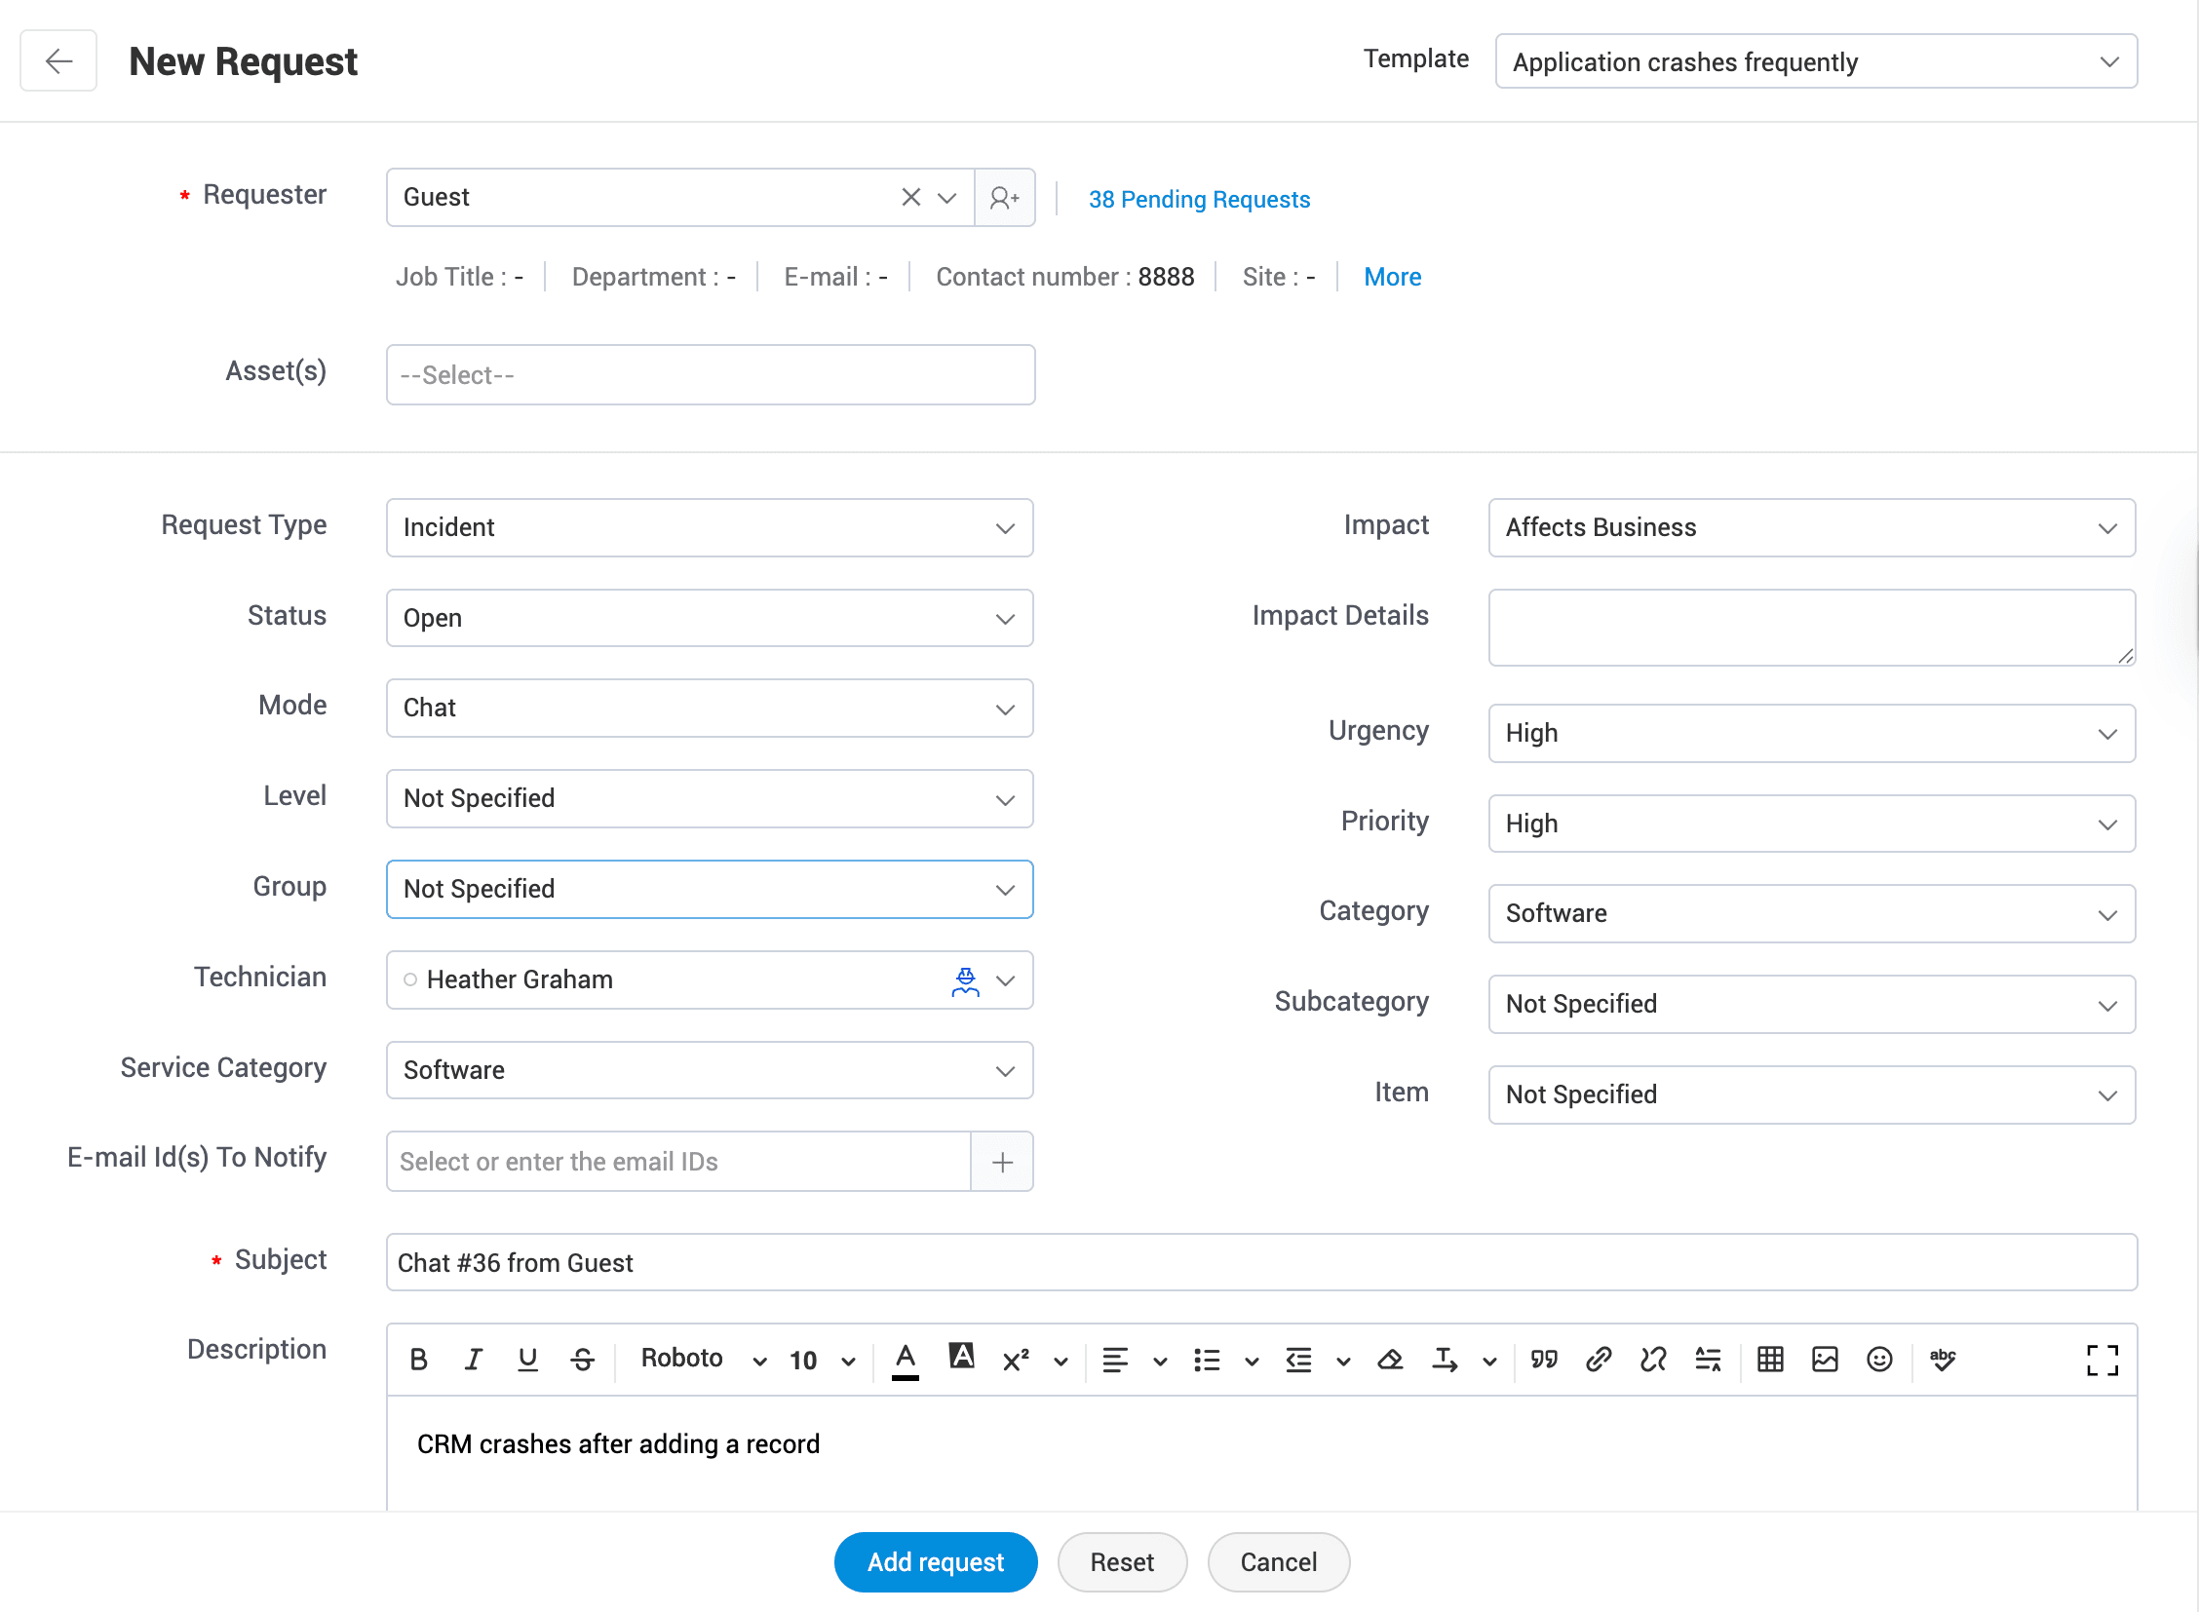Open the Template dropdown
This screenshot has height=1612, width=2199.
[1815, 61]
